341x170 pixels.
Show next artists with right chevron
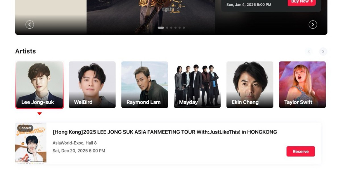pyautogui.click(x=323, y=52)
